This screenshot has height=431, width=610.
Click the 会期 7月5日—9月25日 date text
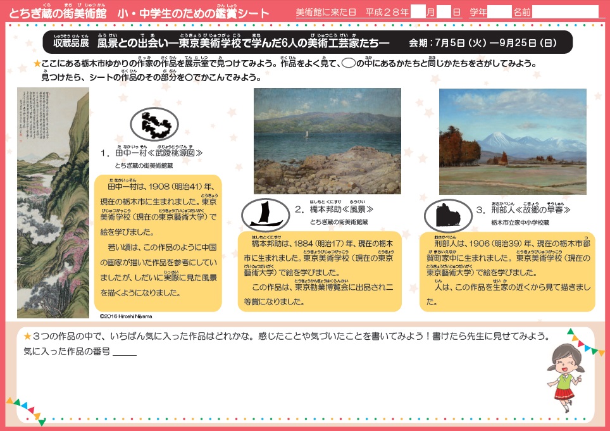click(483, 43)
